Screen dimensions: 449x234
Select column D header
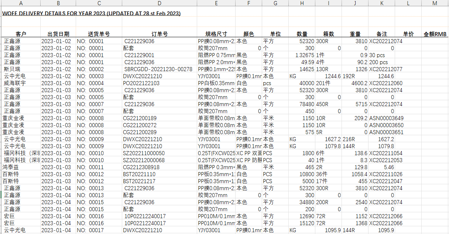tap(160, 3)
